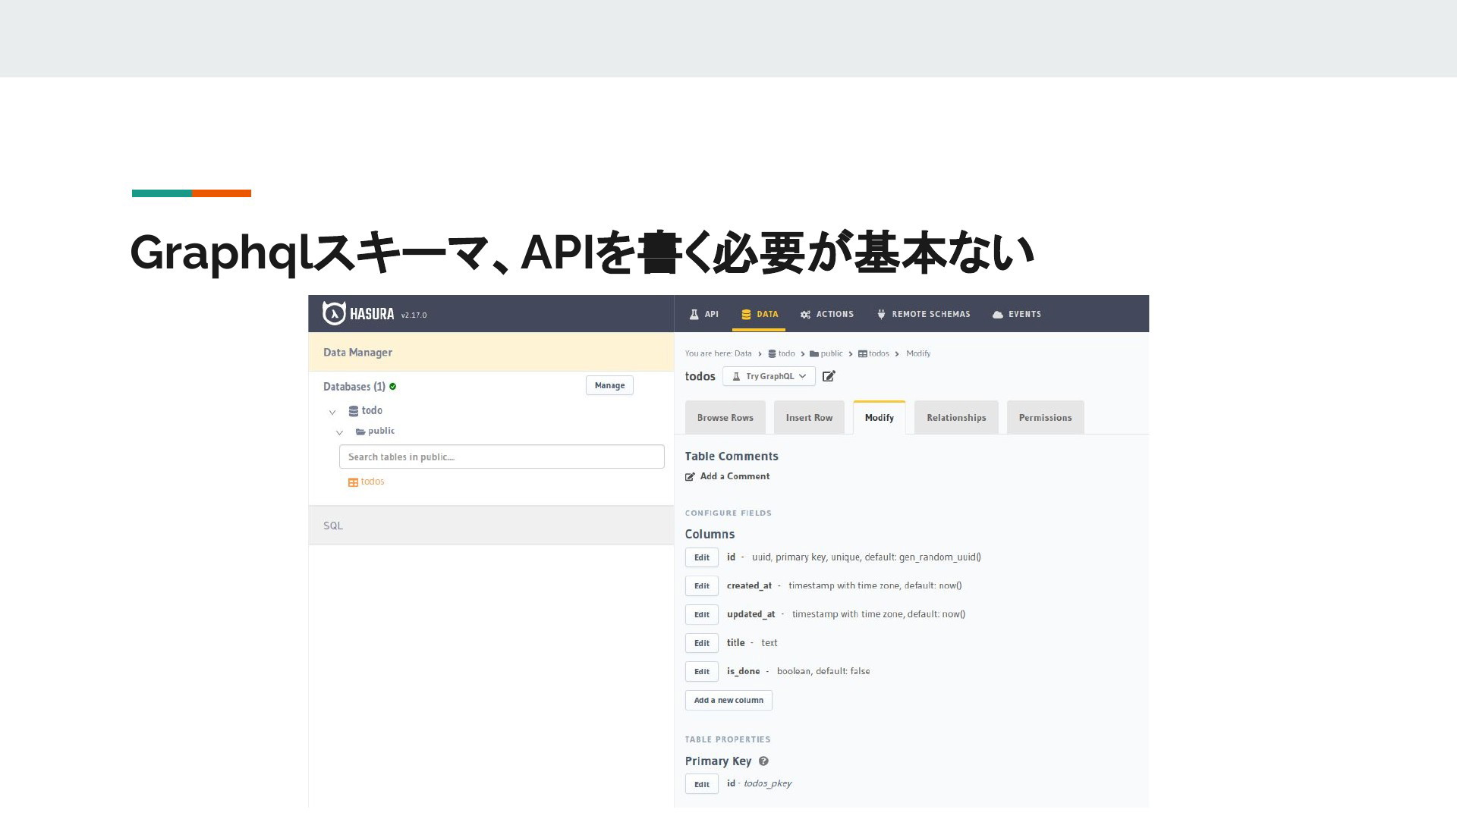Select the public schema folder icon
The image size is (1457, 819).
pos(360,431)
